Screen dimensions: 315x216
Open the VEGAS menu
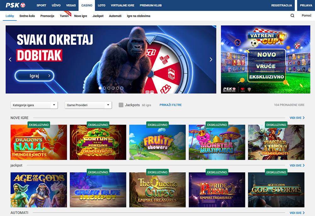pyautogui.click(x=71, y=5)
